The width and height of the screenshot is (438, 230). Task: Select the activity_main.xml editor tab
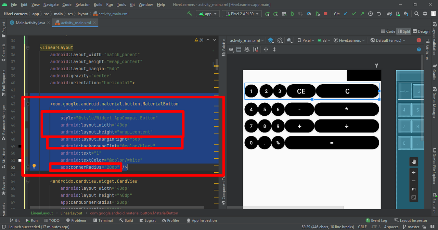click(76, 23)
